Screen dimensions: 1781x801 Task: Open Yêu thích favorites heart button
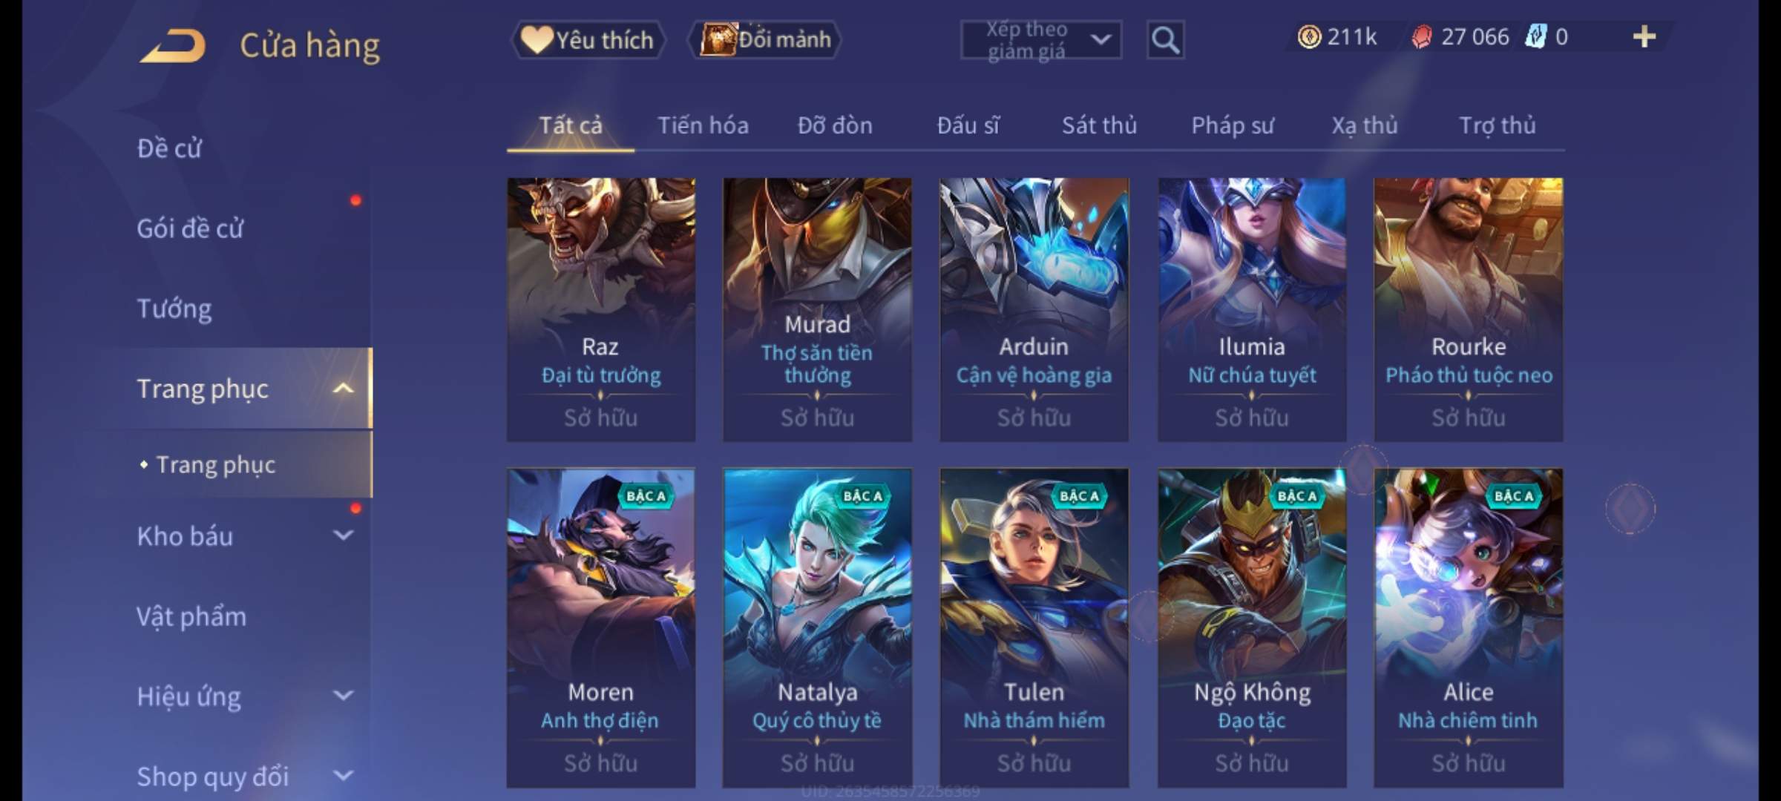pyautogui.click(x=588, y=39)
